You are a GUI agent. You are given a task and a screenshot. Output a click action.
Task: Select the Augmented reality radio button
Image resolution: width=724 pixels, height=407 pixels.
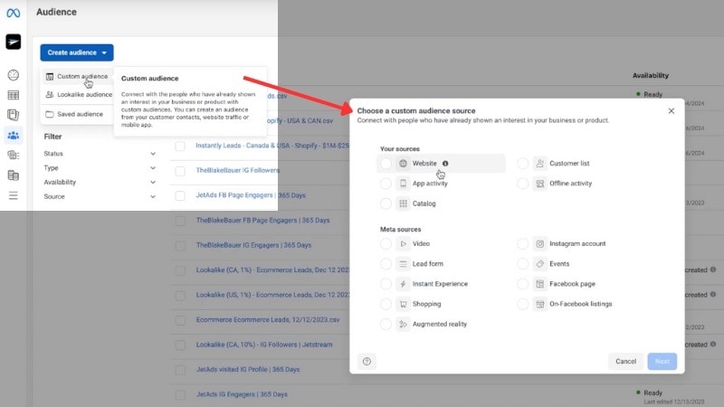(x=386, y=324)
